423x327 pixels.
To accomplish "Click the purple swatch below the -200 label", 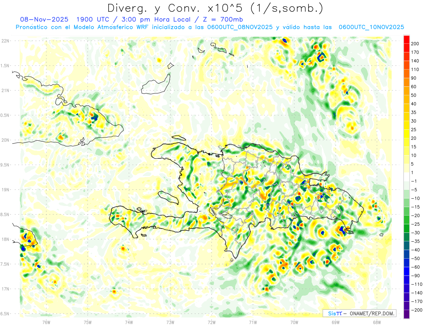I will pyautogui.click(x=406, y=315).
